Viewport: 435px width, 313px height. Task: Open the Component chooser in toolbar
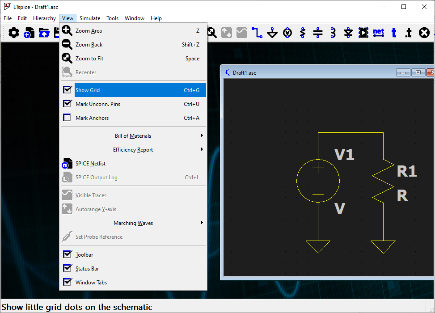tap(363, 33)
